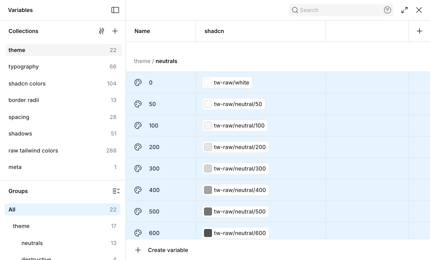Open the spacing collection
The image size is (430, 260).
click(63, 117)
